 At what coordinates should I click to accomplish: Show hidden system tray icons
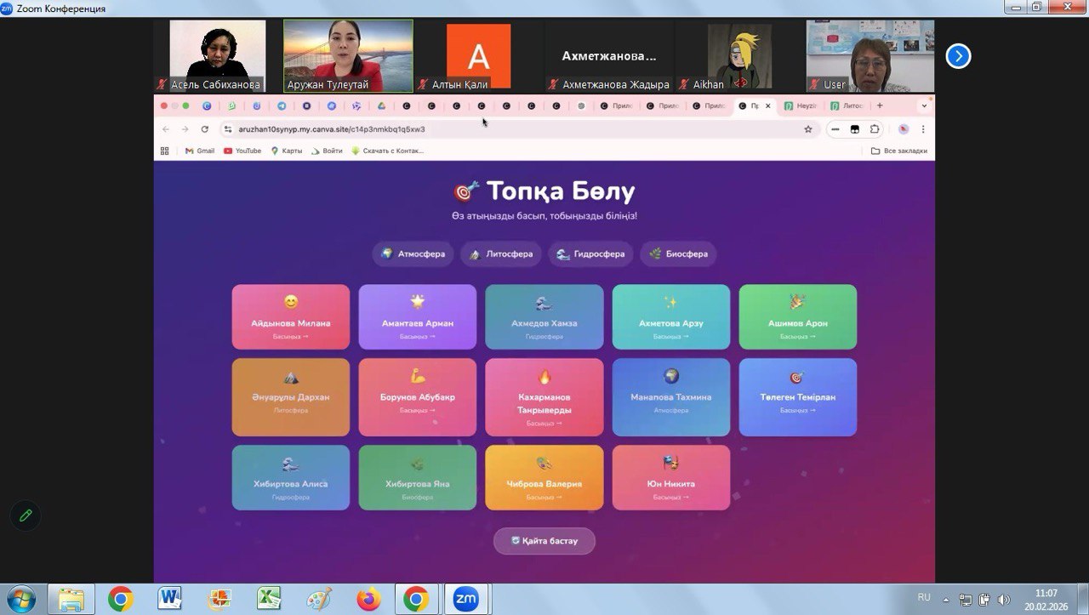[945, 599]
